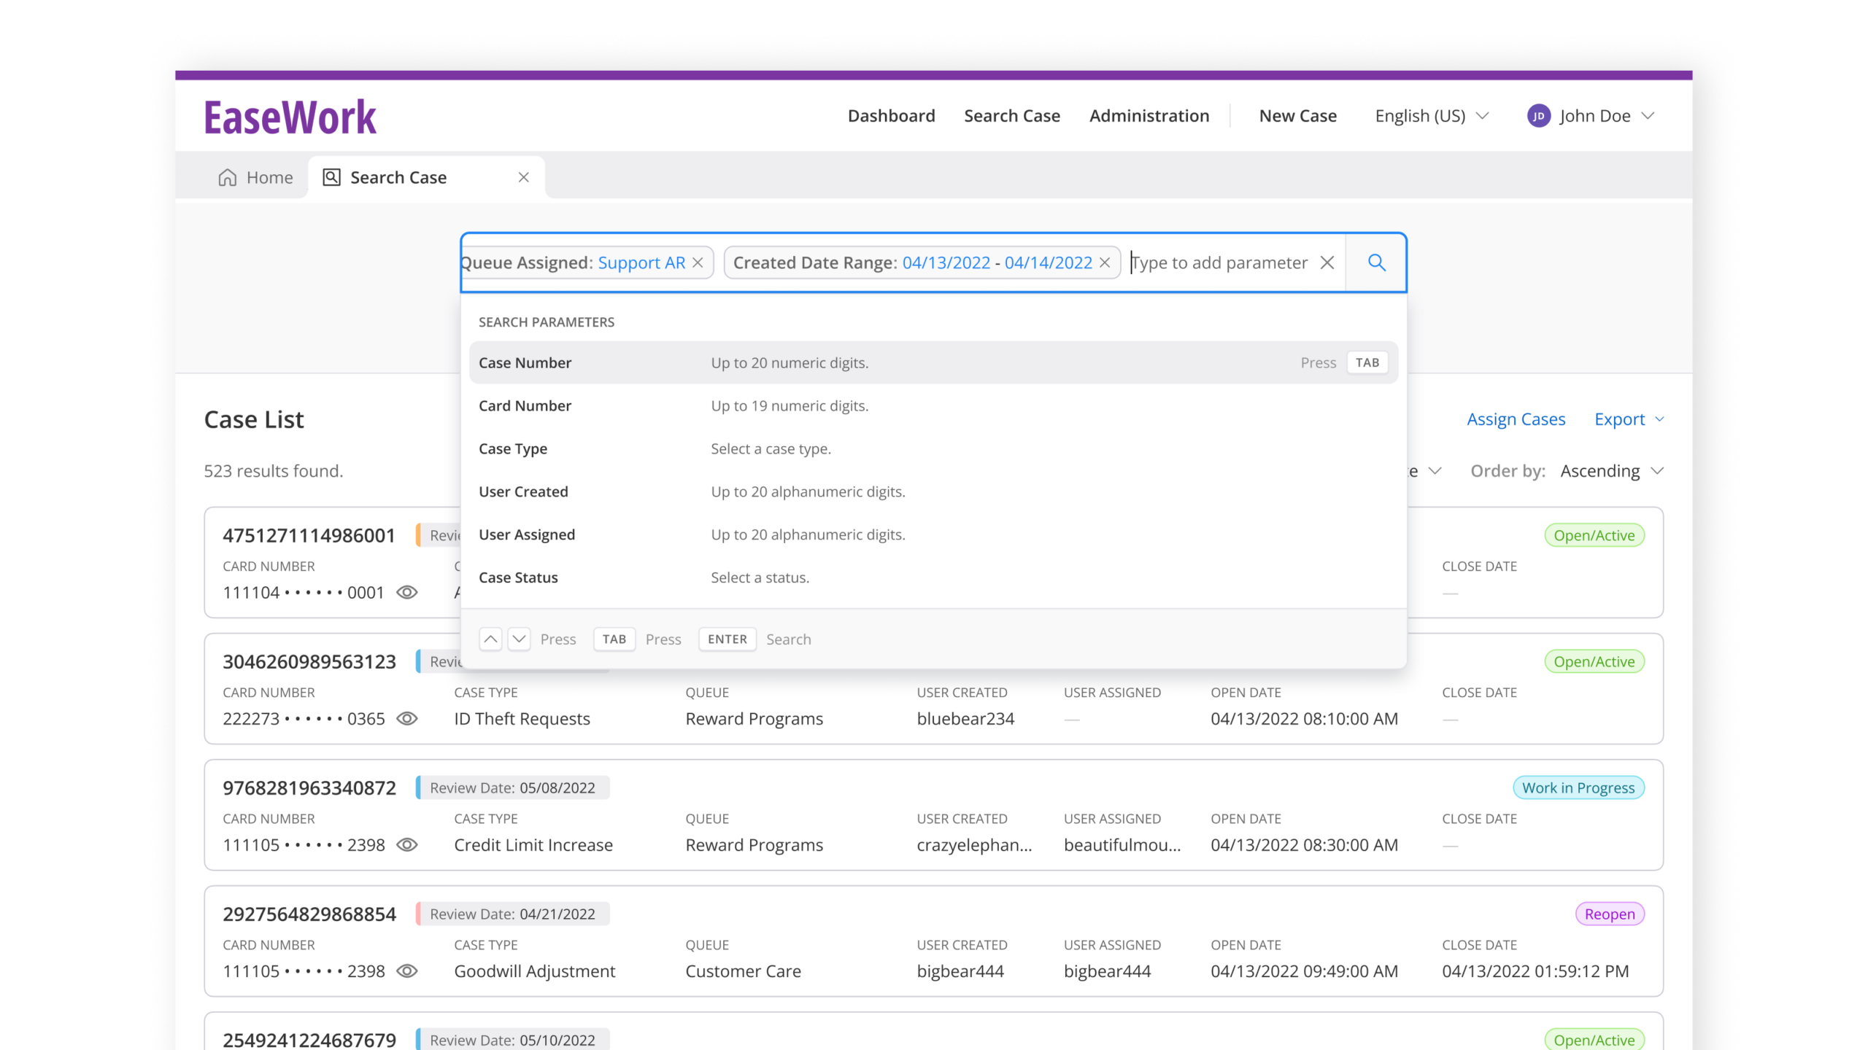
Task: Navigate to the Administration menu
Action: [x=1149, y=115]
